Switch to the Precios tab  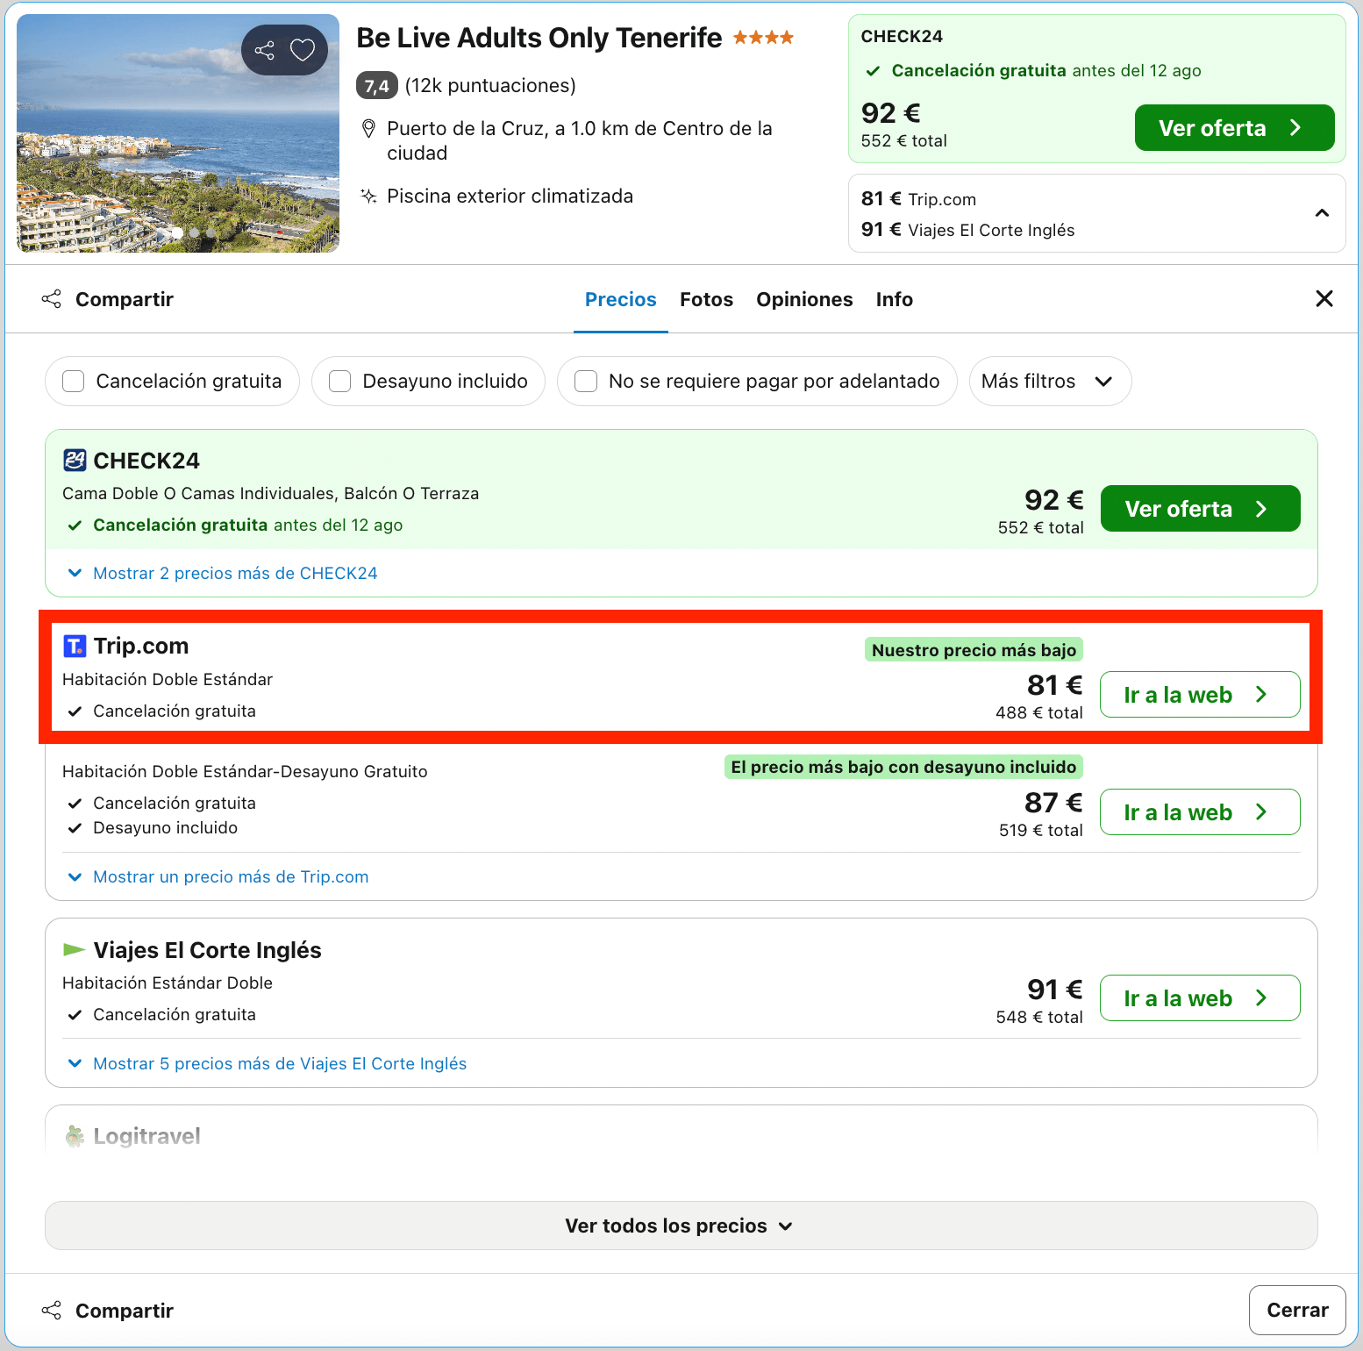621,299
